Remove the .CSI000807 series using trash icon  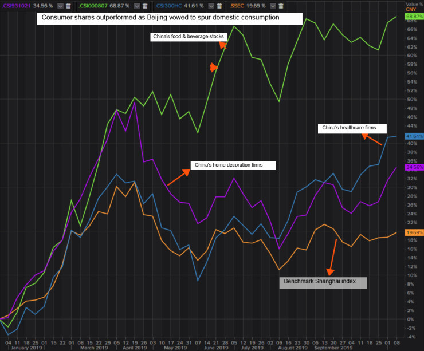pyautogui.click(x=145, y=6)
